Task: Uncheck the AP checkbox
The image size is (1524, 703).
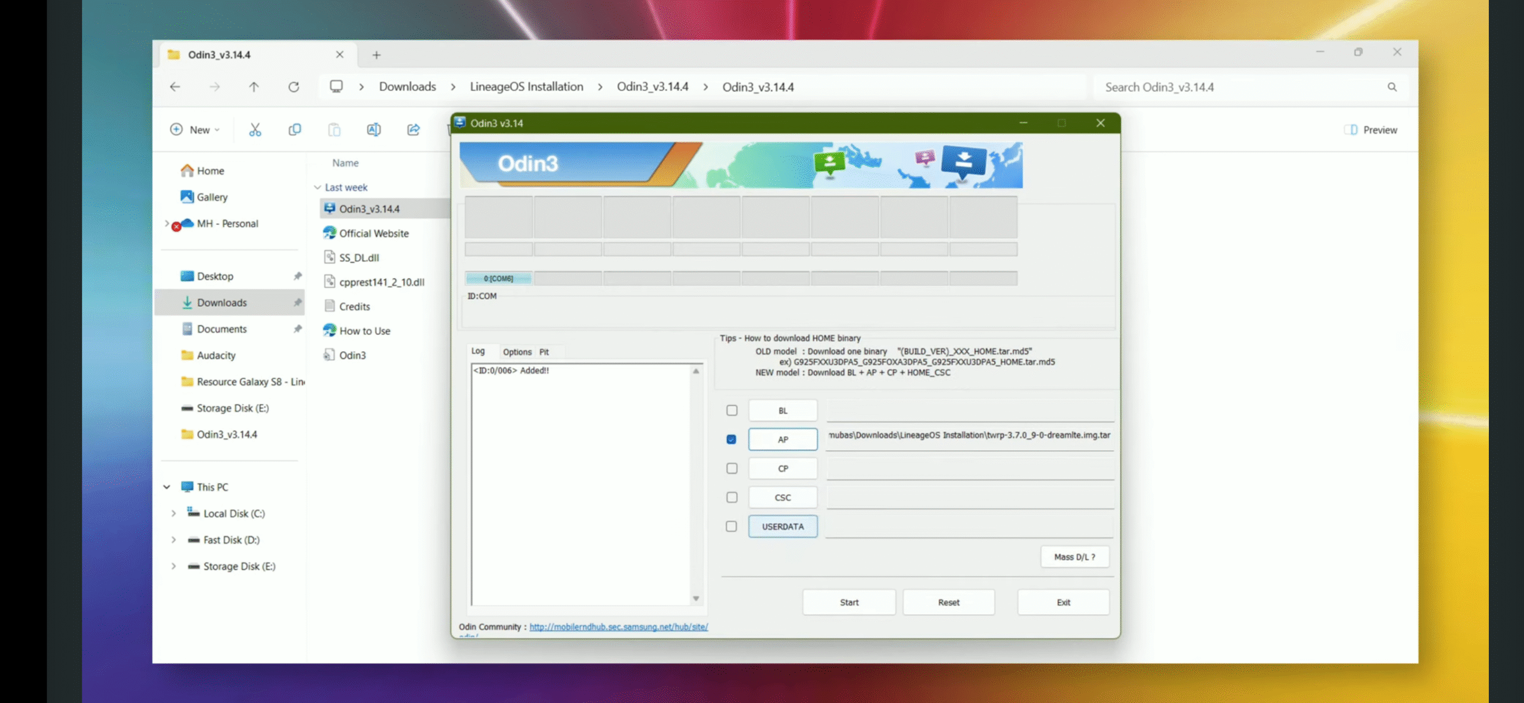Action: click(x=732, y=440)
